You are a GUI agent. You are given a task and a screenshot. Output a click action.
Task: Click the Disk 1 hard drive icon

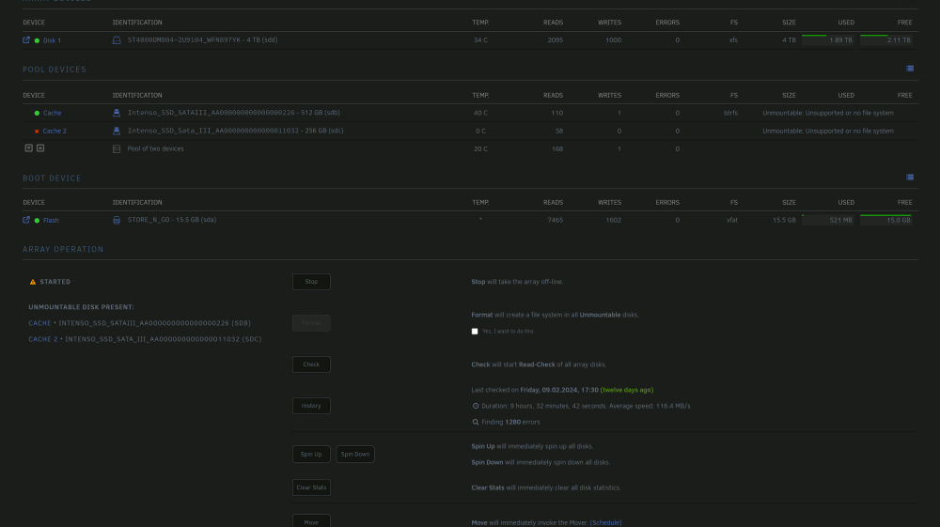117,40
